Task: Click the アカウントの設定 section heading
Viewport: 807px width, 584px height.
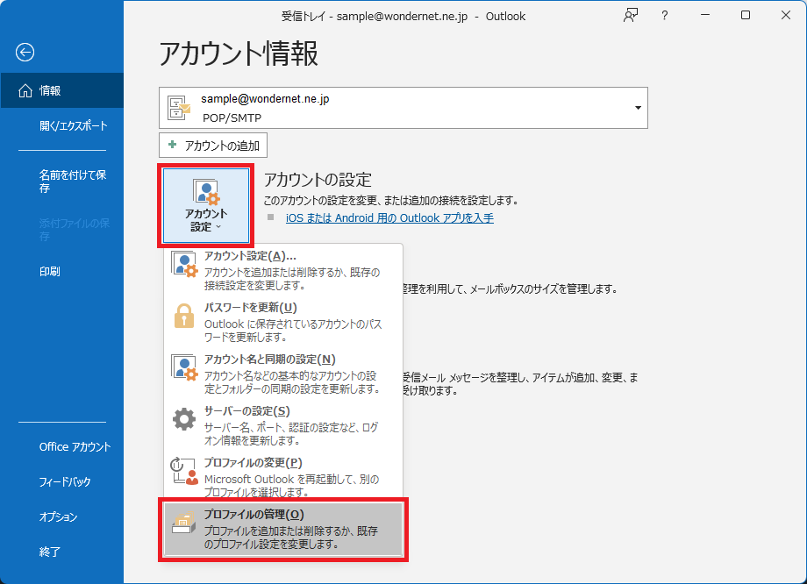Action: pos(318,180)
